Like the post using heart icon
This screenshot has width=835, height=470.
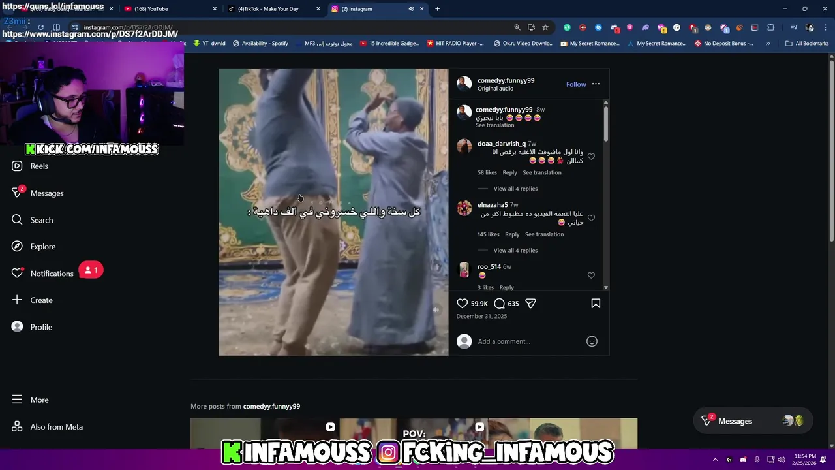(x=462, y=304)
